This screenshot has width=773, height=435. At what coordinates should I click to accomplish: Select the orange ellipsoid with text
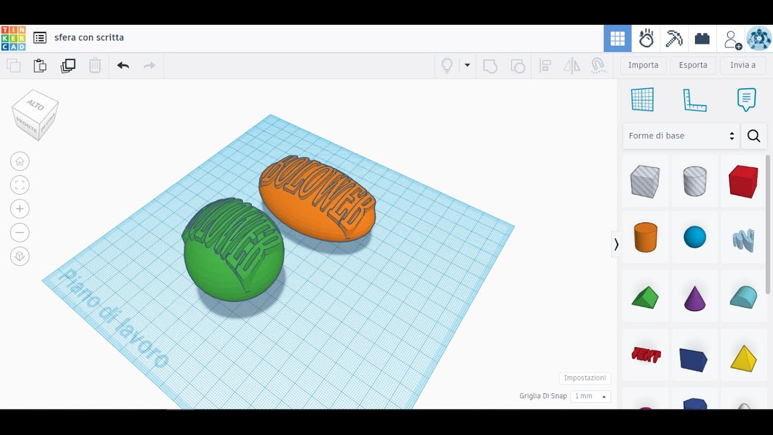point(318,198)
